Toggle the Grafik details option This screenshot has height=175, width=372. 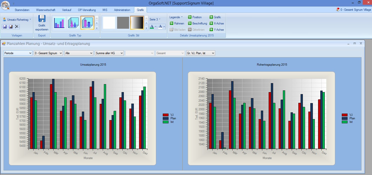point(215,17)
